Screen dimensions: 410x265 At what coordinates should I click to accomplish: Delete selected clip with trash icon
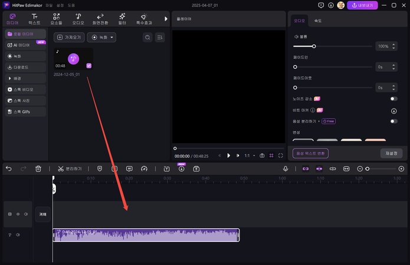[x=38, y=168]
